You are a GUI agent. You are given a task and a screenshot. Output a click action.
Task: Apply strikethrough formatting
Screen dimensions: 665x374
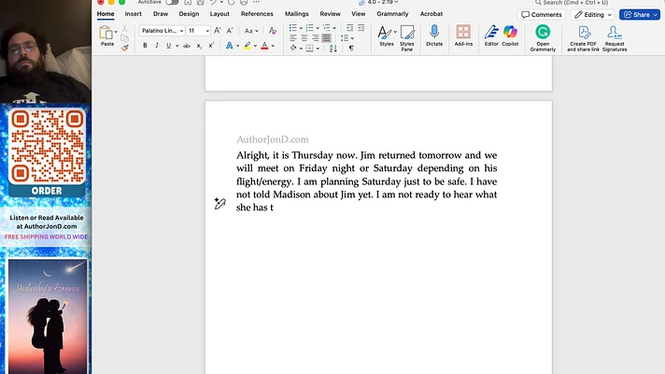pyautogui.click(x=186, y=46)
